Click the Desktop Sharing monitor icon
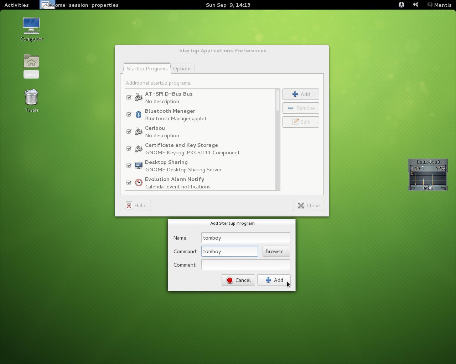 pyautogui.click(x=139, y=165)
